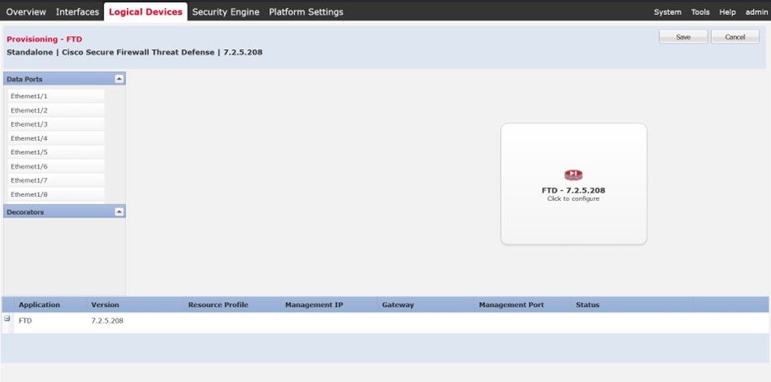Click the FTD cell in the application table
771x382 pixels.
(25, 320)
